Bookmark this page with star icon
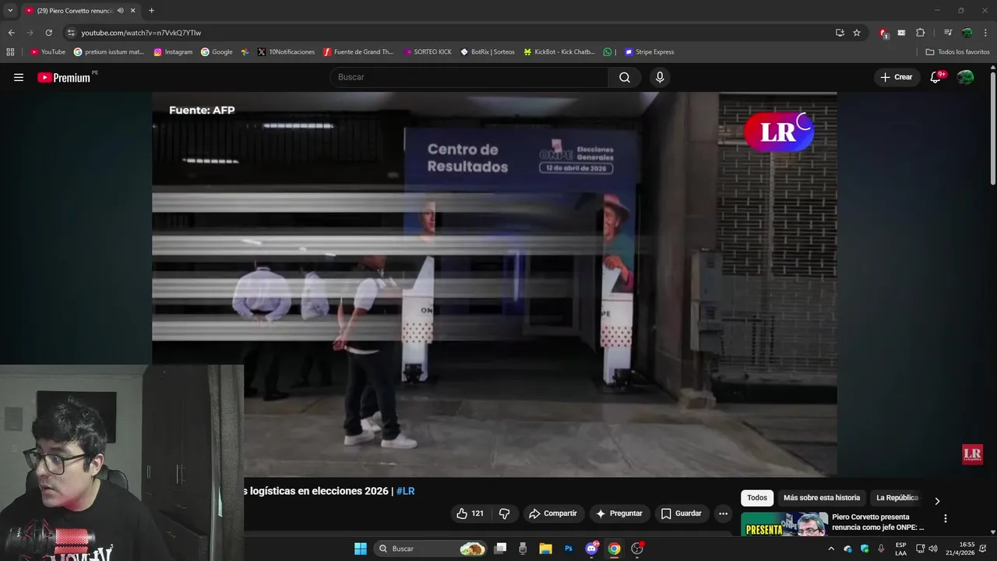 pyautogui.click(x=857, y=33)
